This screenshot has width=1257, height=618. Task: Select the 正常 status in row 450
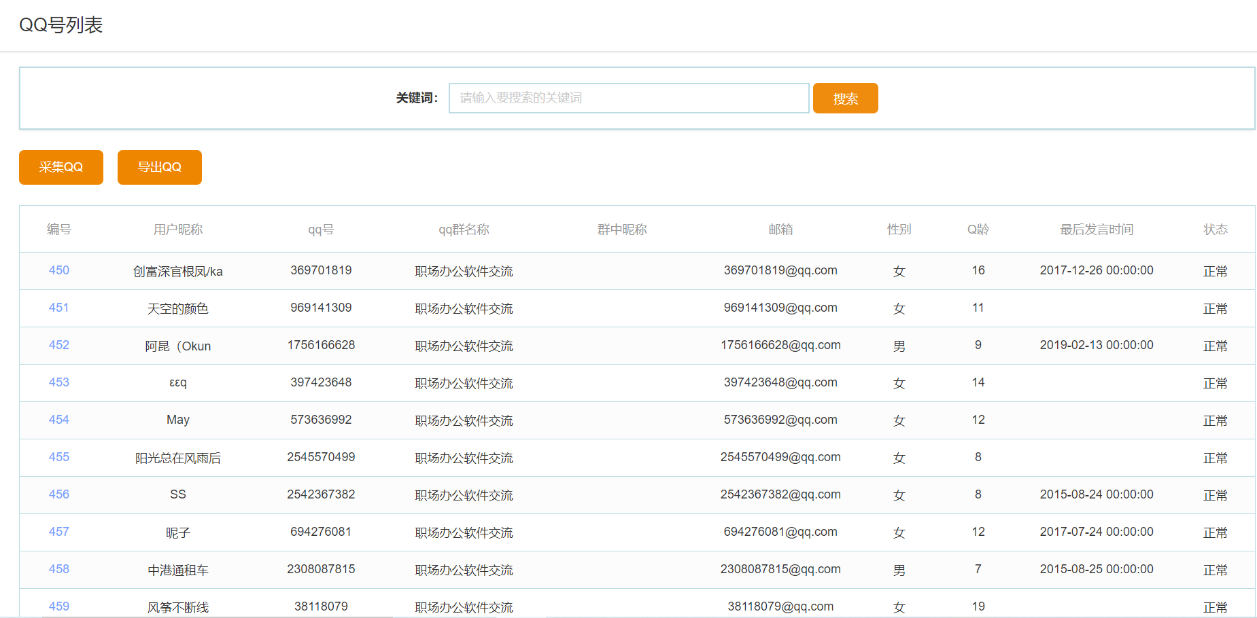tap(1216, 270)
